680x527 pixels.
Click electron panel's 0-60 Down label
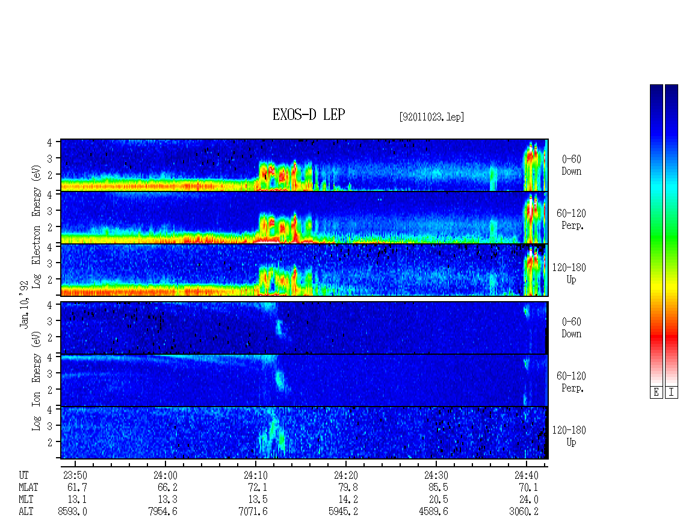click(571, 166)
